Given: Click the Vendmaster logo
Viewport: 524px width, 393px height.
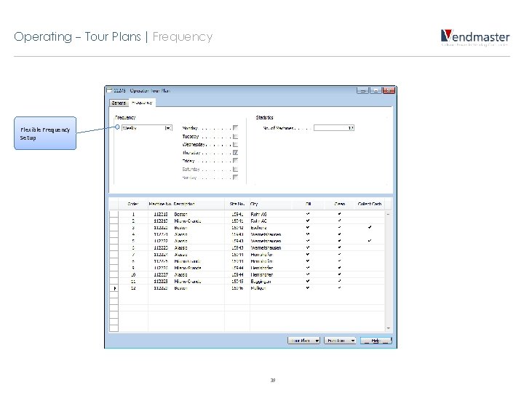Looking at the screenshot, I should 475,37.
